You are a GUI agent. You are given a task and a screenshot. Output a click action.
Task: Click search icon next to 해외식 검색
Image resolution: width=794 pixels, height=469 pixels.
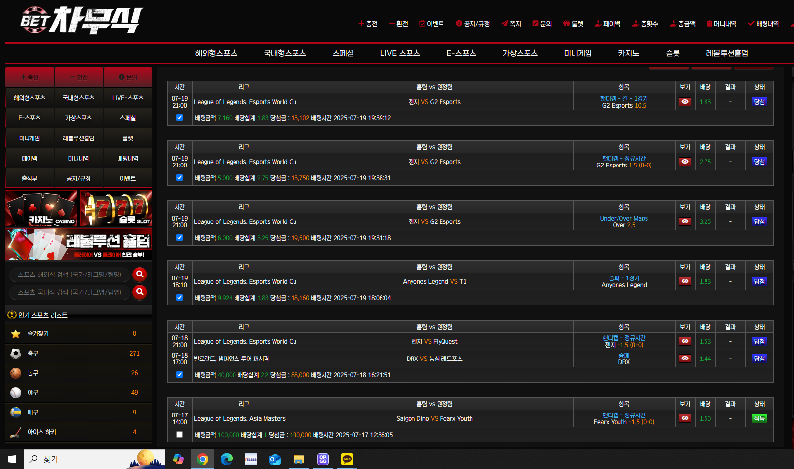point(140,274)
